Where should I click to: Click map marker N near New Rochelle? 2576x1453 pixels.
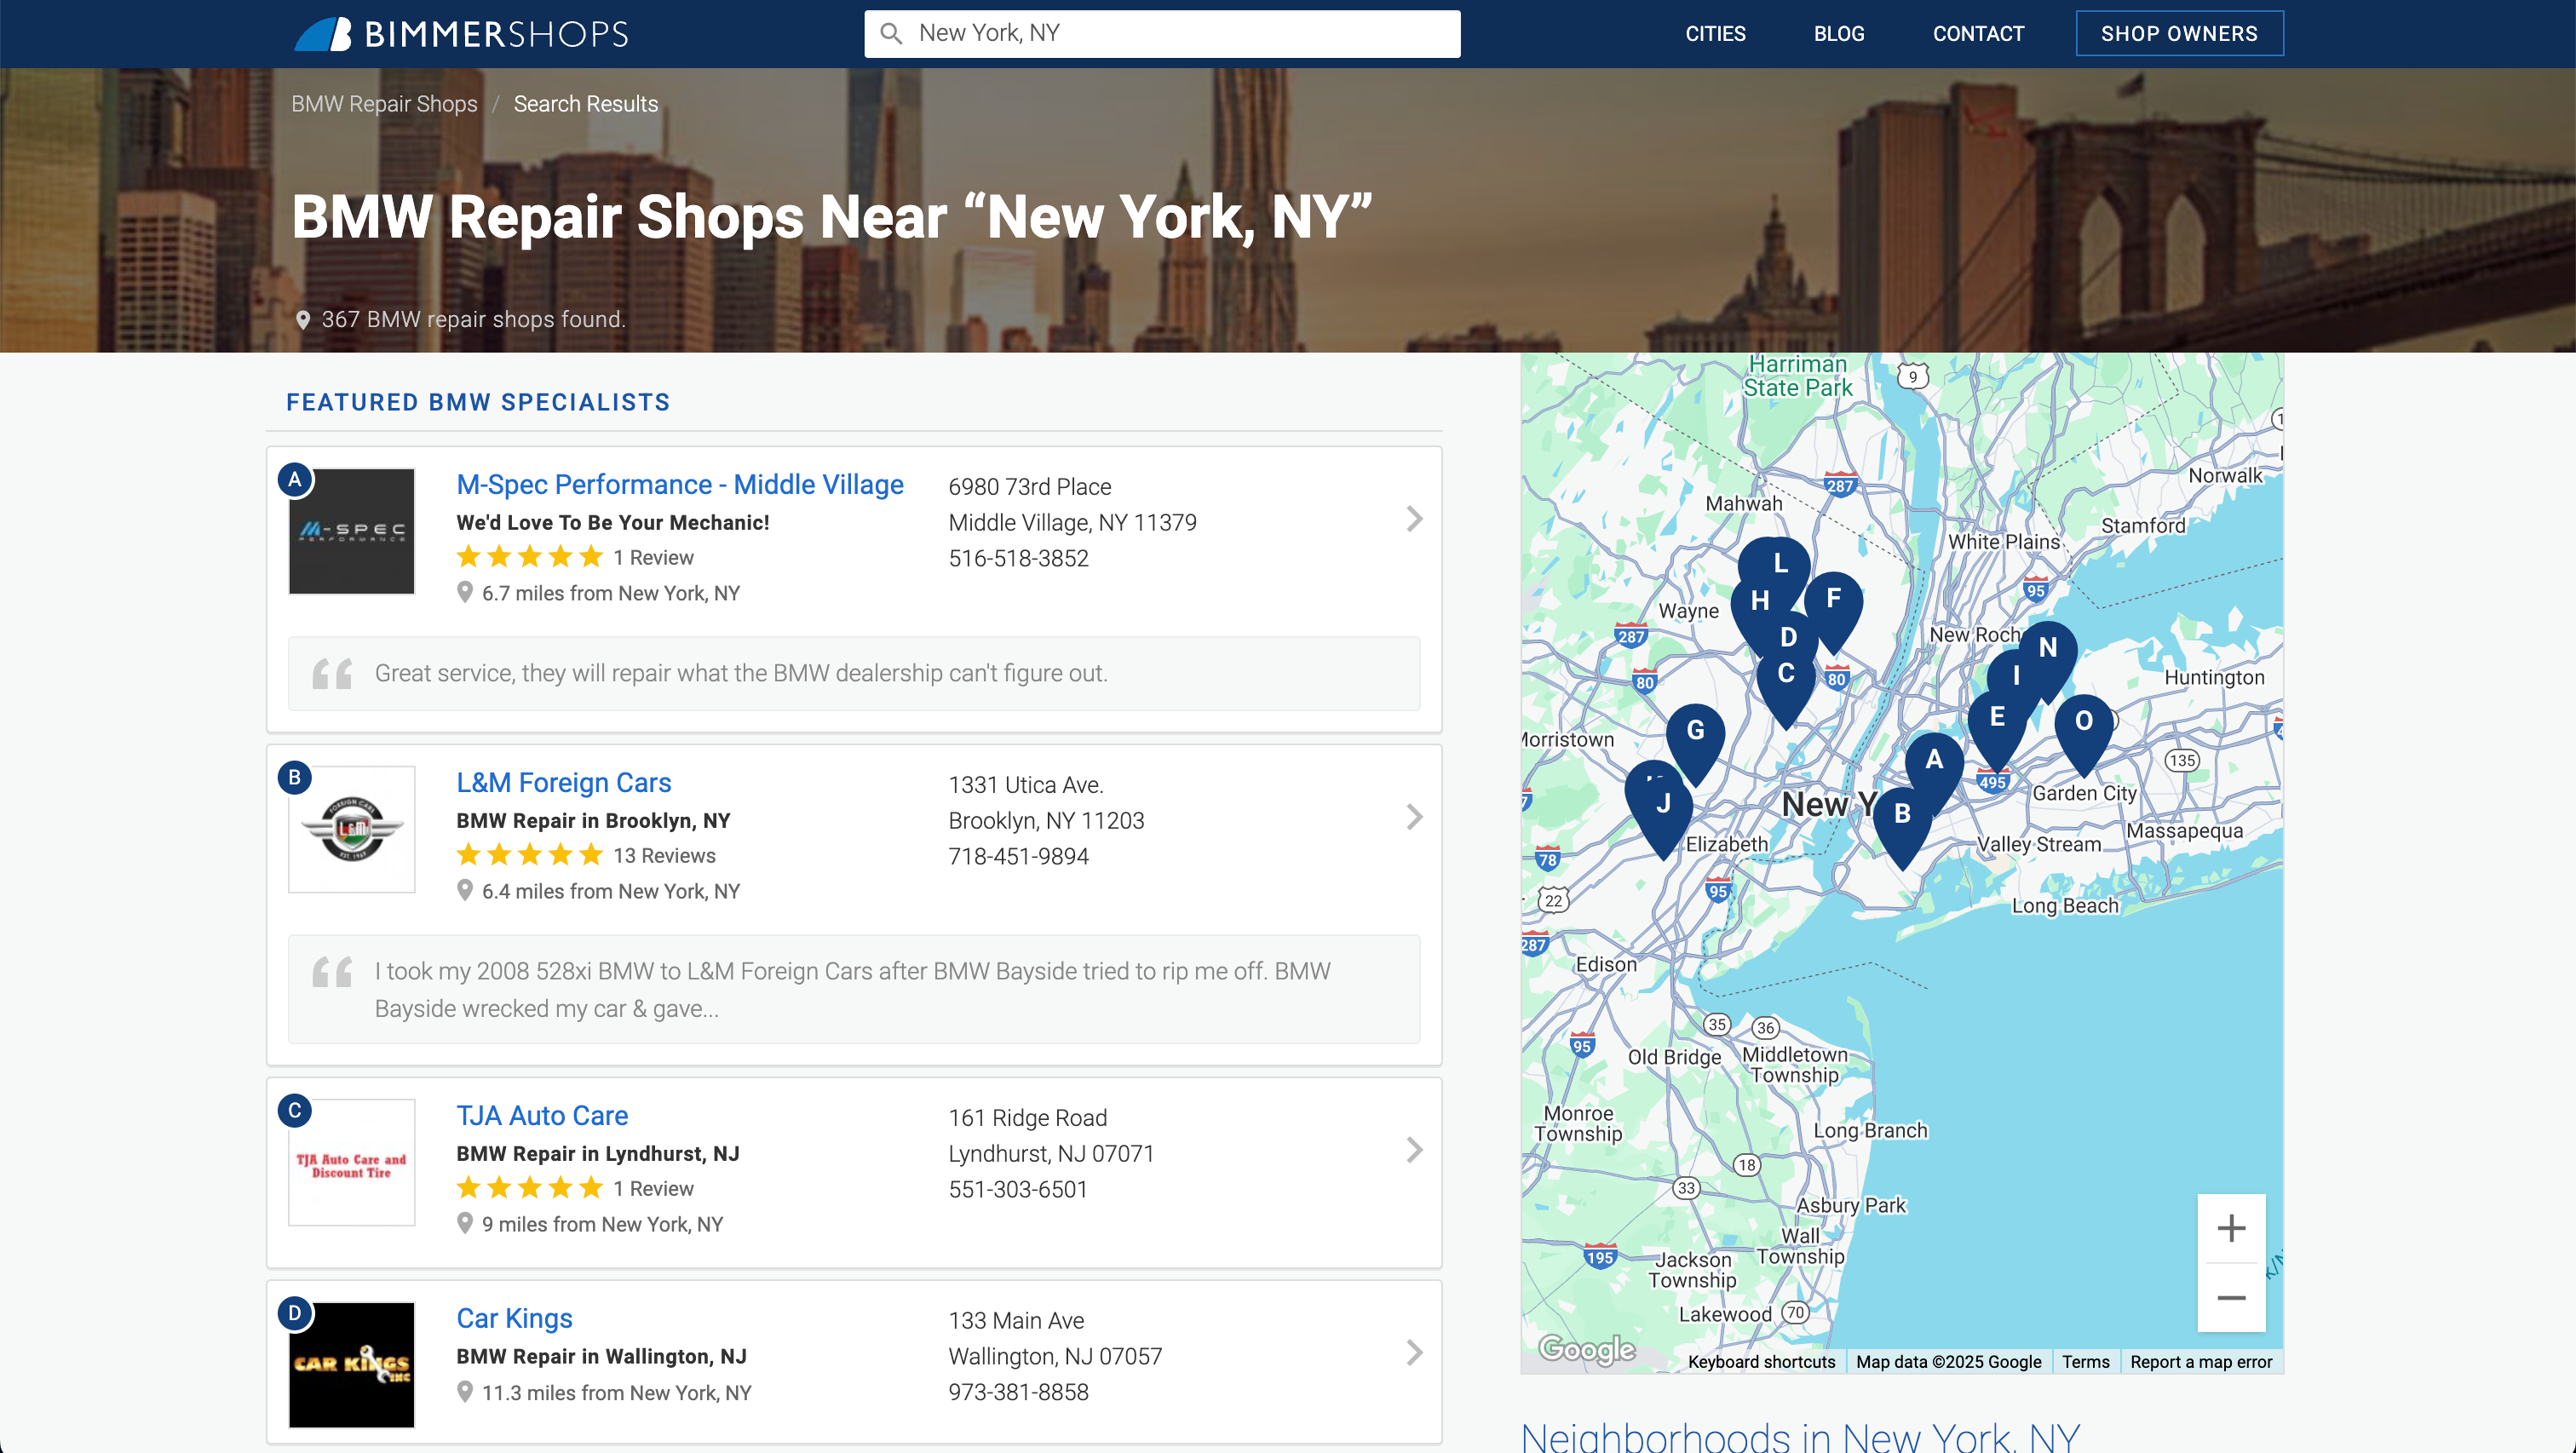coord(2048,650)
